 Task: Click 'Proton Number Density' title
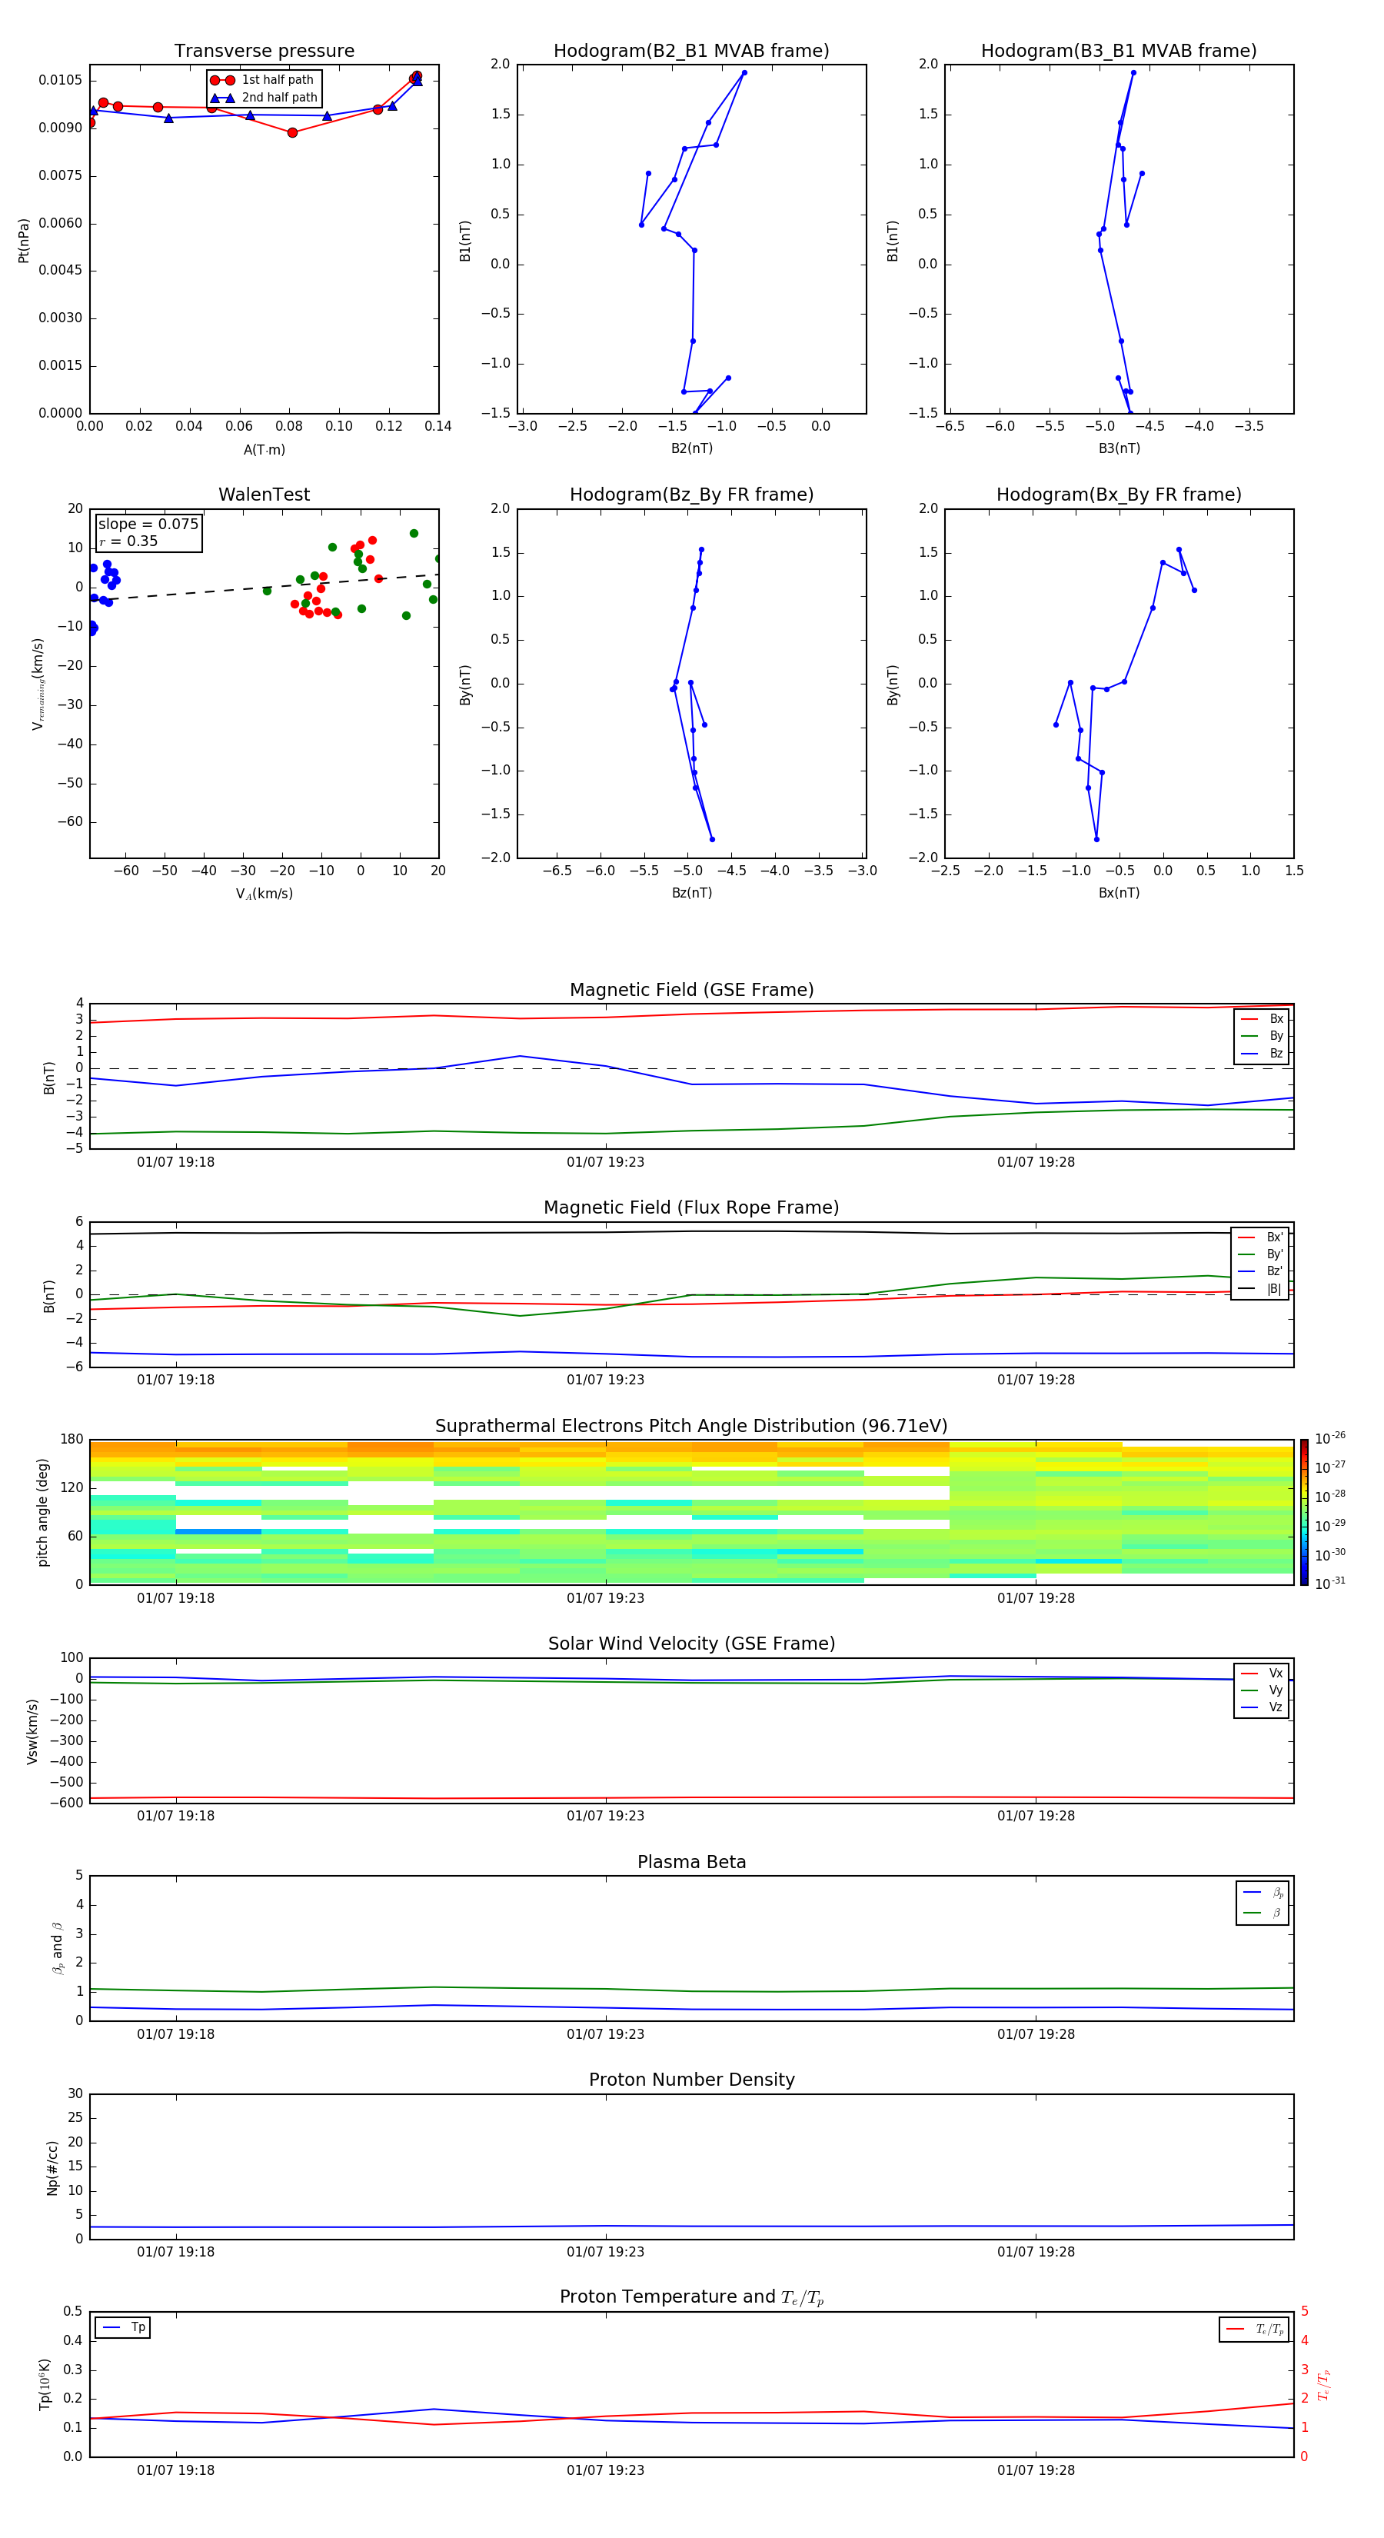(691, 2080)
